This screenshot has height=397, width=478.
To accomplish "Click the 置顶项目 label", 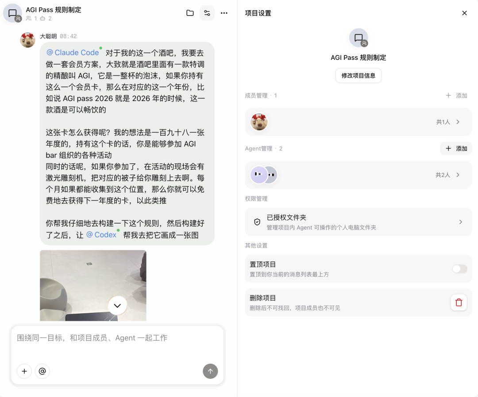I will (x=263, y=264).
